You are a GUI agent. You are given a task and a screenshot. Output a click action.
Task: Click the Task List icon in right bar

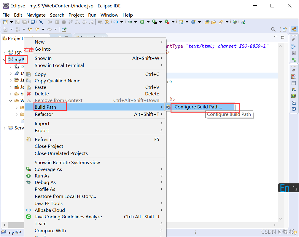294,53
